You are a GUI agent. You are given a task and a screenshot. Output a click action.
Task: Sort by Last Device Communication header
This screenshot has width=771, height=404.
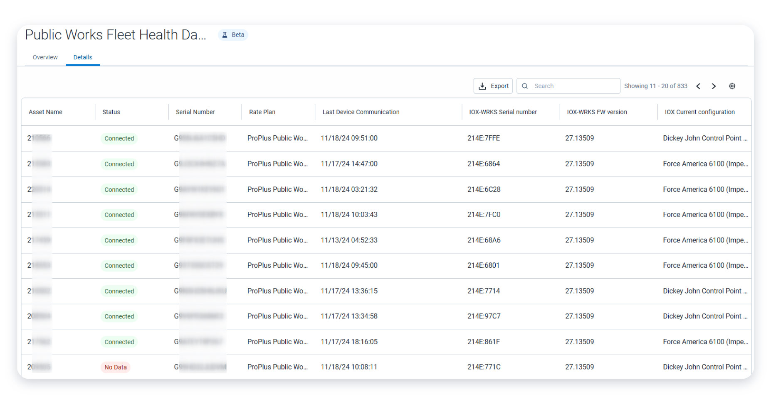pyautogui.click(x=360, y=112)
